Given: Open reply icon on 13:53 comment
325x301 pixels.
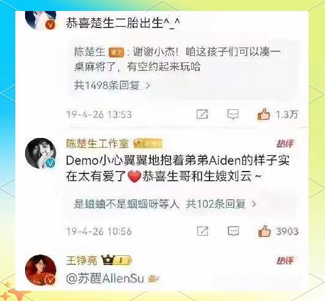Looking at the screenshot, I should click(233, 114).
